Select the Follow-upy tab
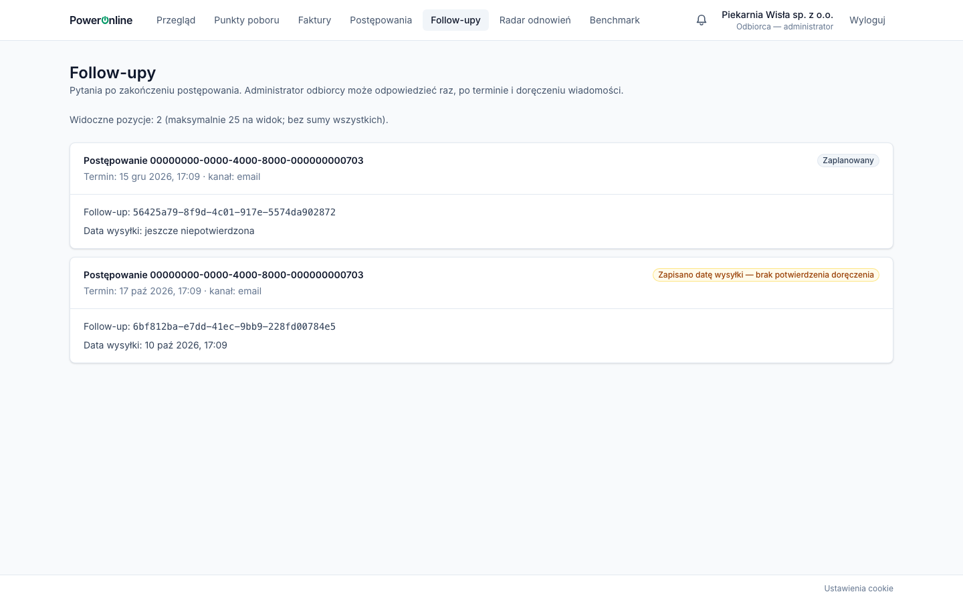963x602 pixels. (x=455, y=20)
